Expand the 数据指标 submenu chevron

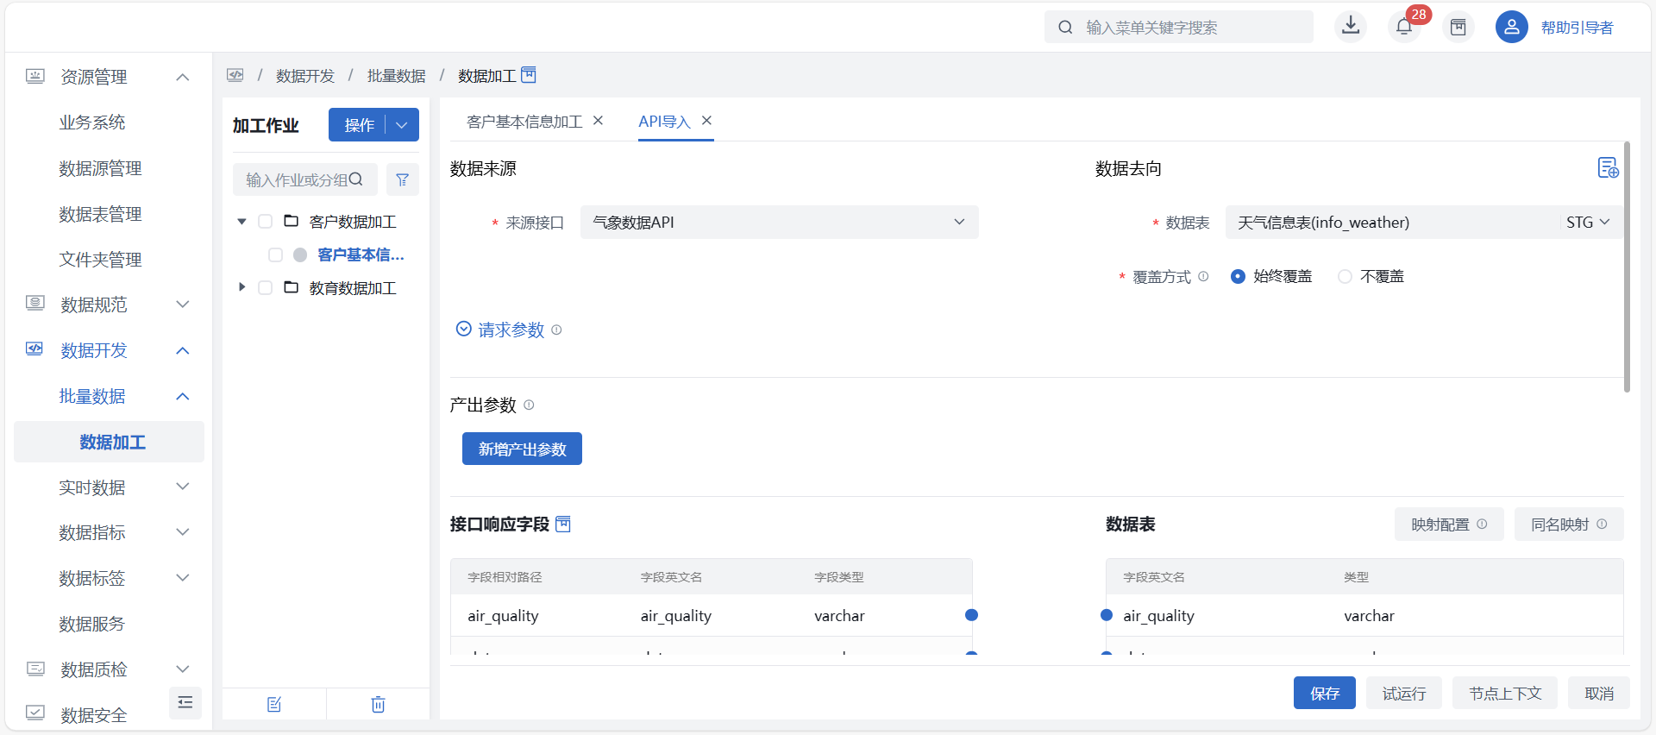pos(182,532)
